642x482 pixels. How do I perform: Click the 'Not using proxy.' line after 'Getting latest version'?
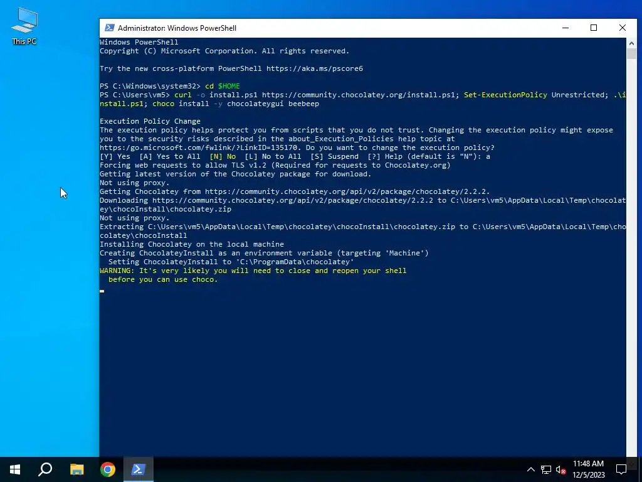134,183
